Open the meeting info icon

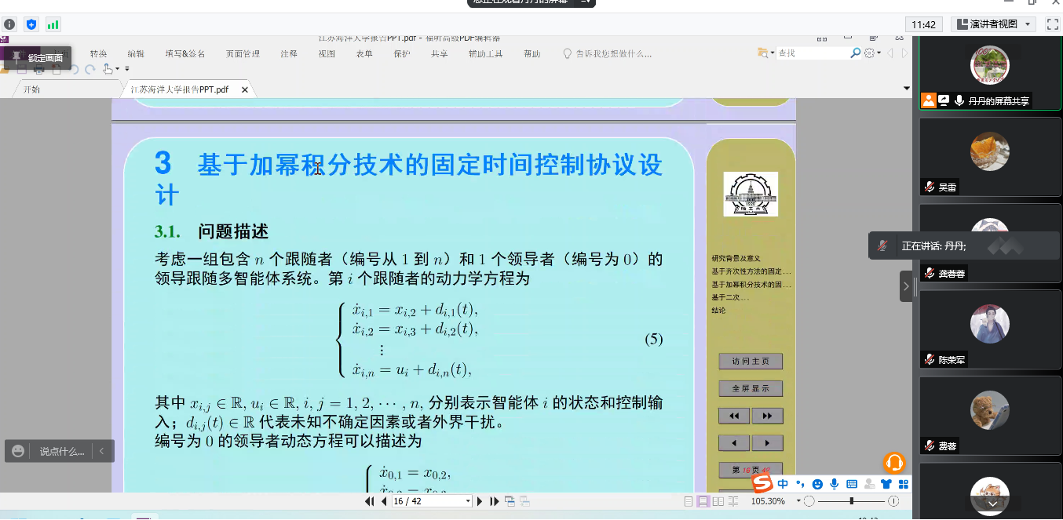[9, 24]
